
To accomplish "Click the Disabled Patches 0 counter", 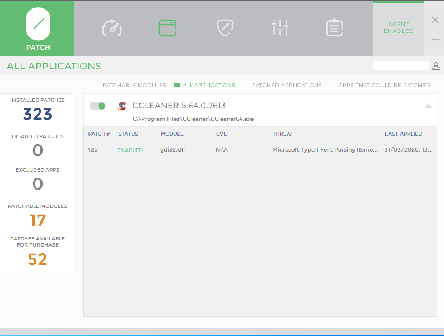I will coord(38,146).
